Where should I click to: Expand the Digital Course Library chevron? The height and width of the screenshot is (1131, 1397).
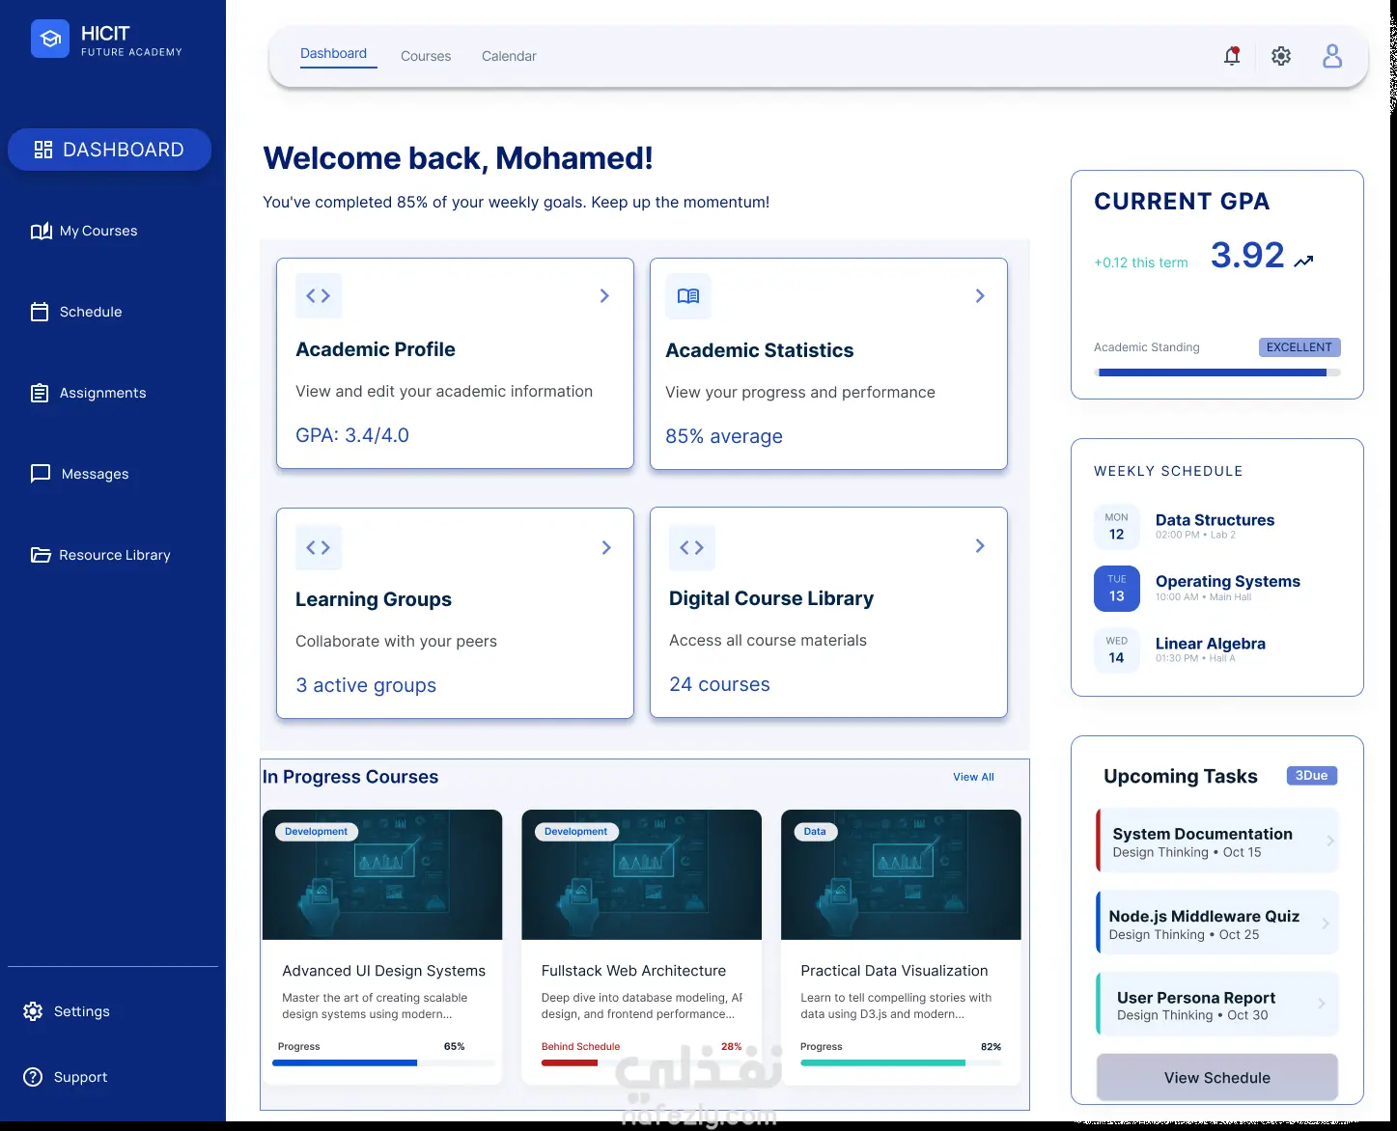[x=980, y=545]
